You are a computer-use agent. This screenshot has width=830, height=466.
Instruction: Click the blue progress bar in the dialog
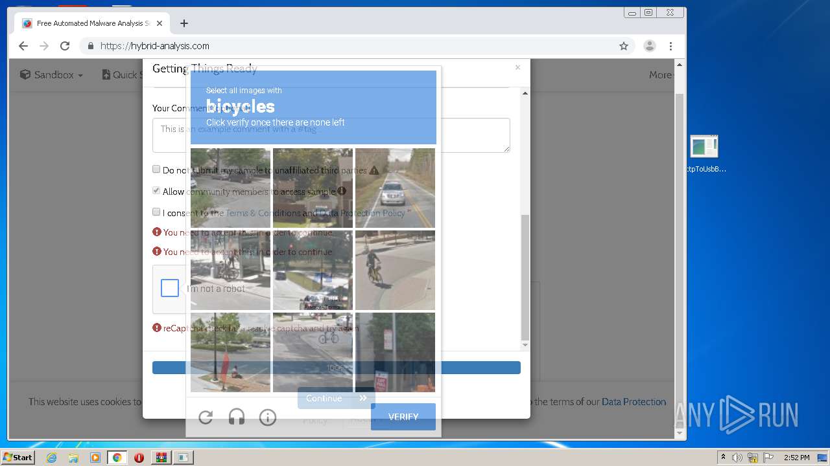coord(337,368)
